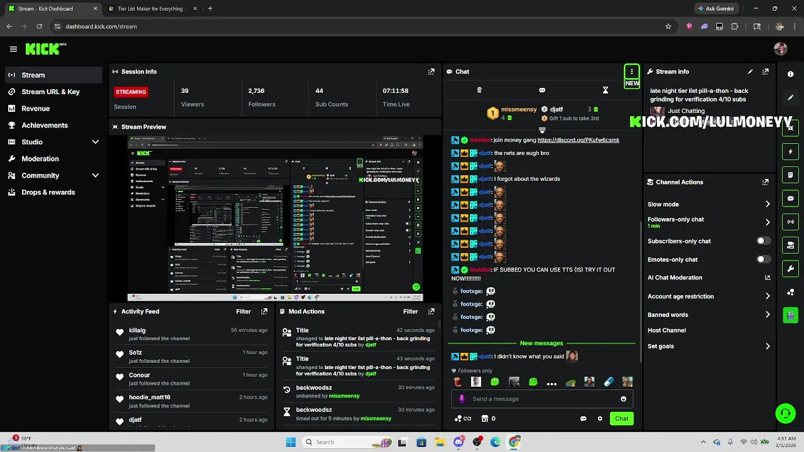Image resolution: width=804 pixels, height=452 pixels.
Task: Open the Discord invite link in chat
Action: 579,140
